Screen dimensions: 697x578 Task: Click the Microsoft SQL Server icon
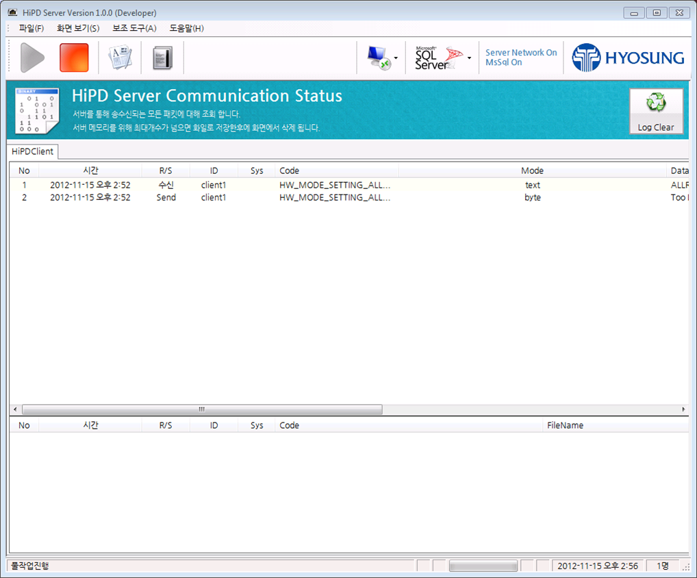coord(438,58)
